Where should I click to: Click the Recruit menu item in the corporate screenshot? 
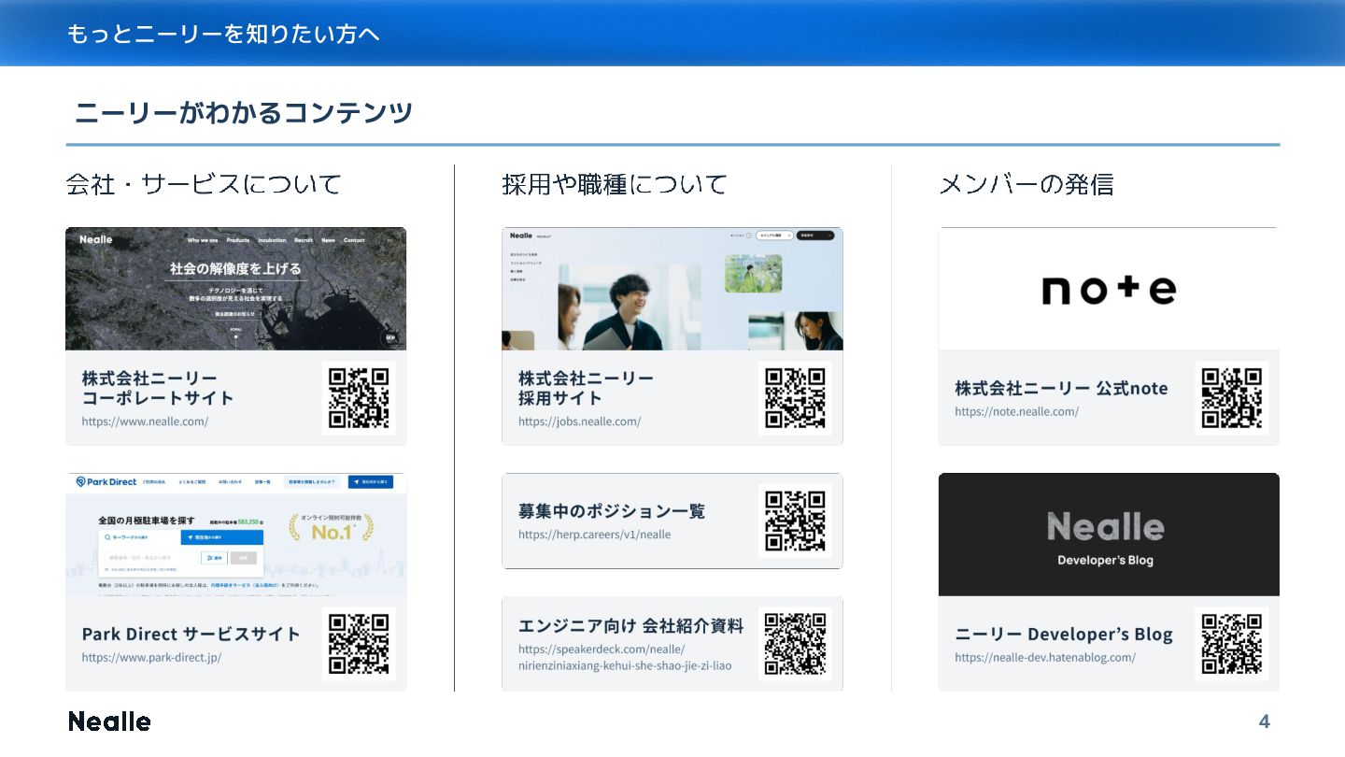(304, 240)
